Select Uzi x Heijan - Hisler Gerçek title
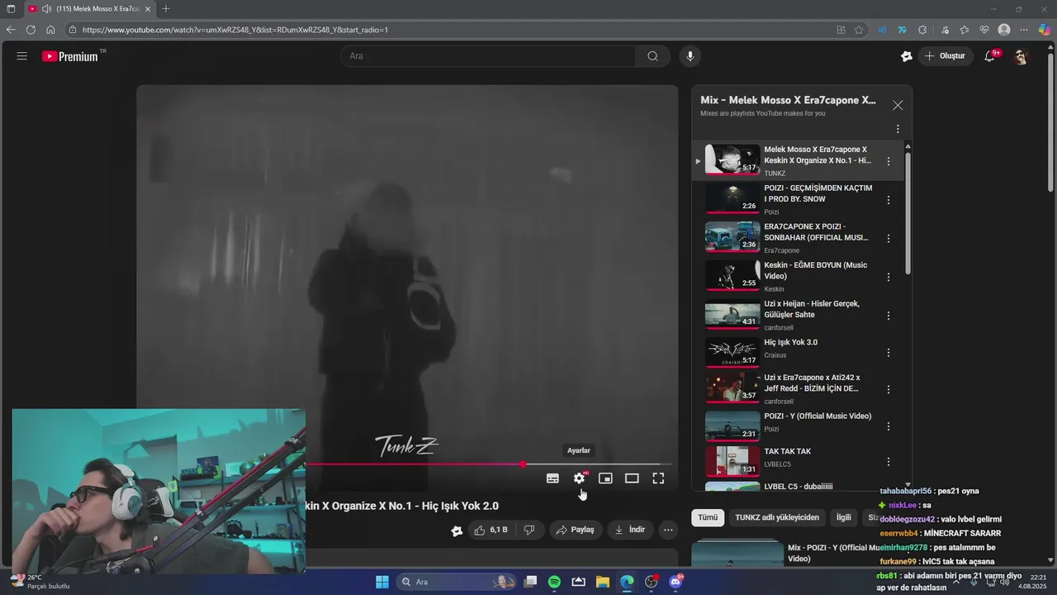 (812, 309)
